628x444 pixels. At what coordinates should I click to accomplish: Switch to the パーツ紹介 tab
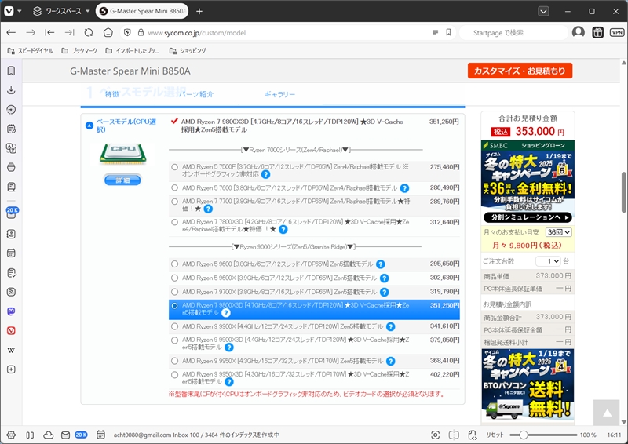tap(195, 94)
